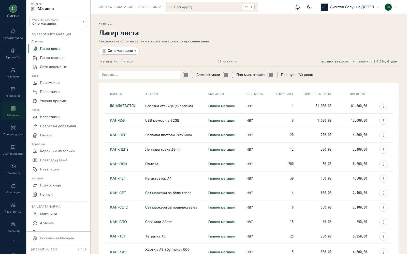Switch to dark mode moon icon
The height and width of the screenshot is (254, 407).
pyautogui.click(x=309, y=7)
